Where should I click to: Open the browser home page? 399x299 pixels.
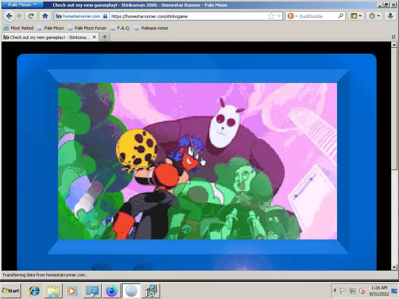pos(45,16)
